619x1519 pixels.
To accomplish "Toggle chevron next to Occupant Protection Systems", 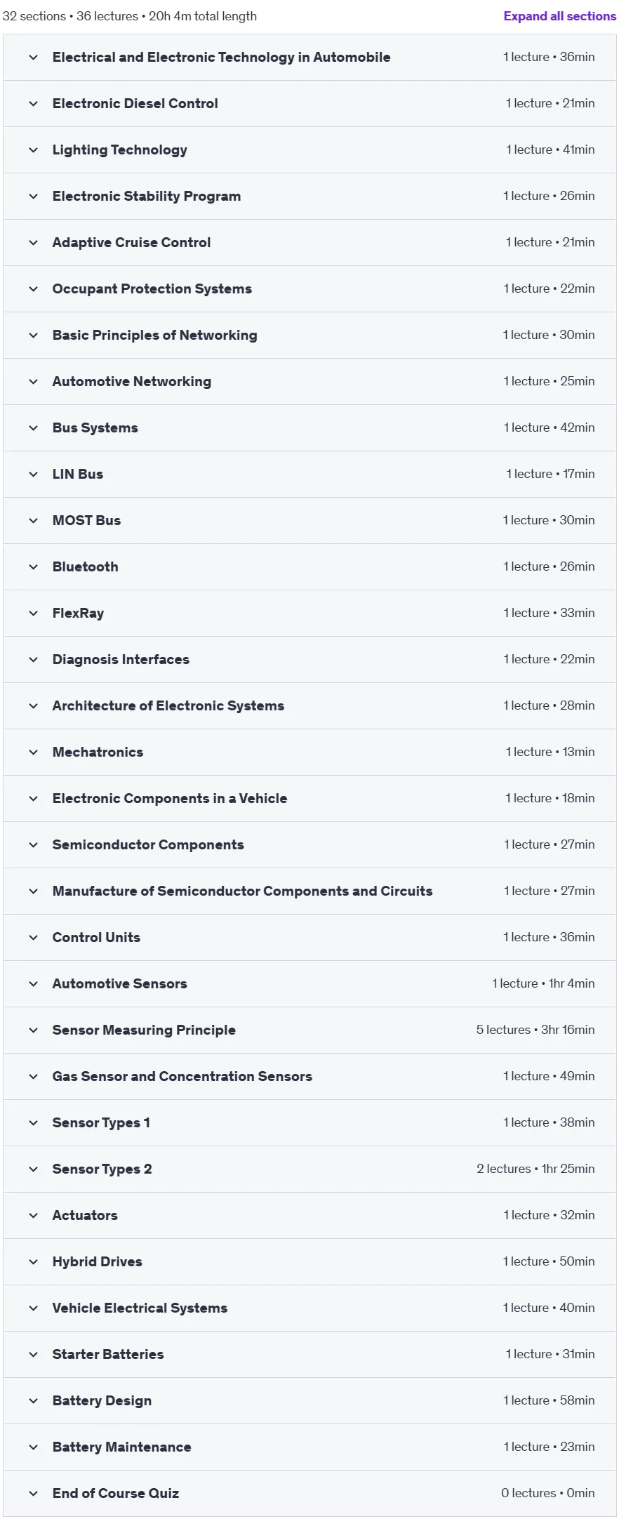I will pyautogui.click(x=33, y=289).
